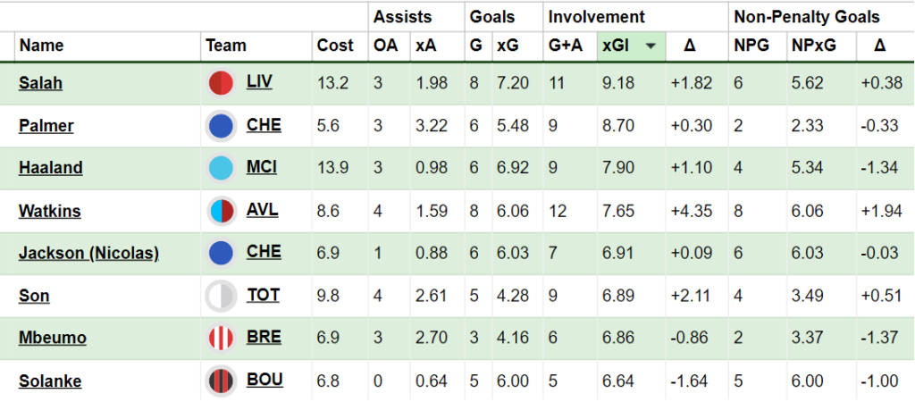The image size is (915, 402).
Task: Click the Chelsea badge next to Palmer
Action: pyautogui.click(x=220, y=126)
